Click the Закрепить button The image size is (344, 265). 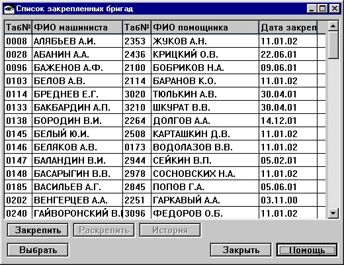(38, 230)
